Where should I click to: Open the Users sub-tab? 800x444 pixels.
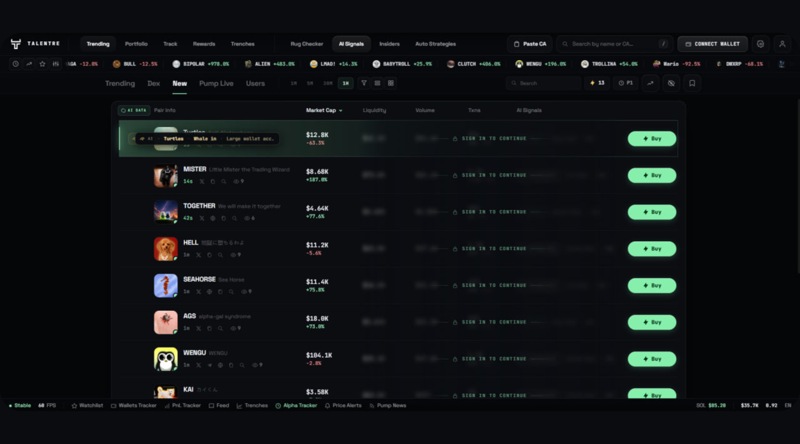pyautogui.click(x=255, y=83)
